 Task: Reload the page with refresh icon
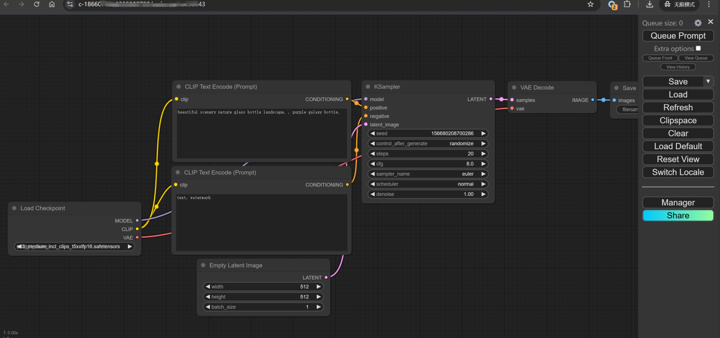click(37, 4)
